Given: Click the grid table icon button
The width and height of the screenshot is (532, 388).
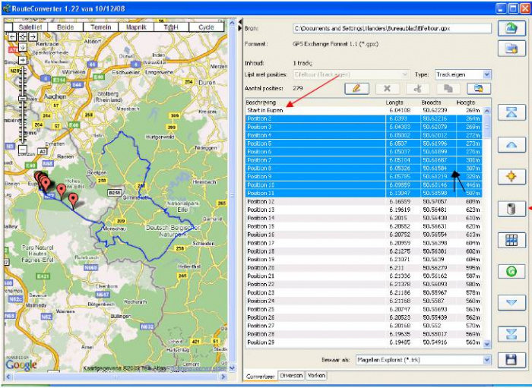Looking at the screenshot, I should coord(511,240).
